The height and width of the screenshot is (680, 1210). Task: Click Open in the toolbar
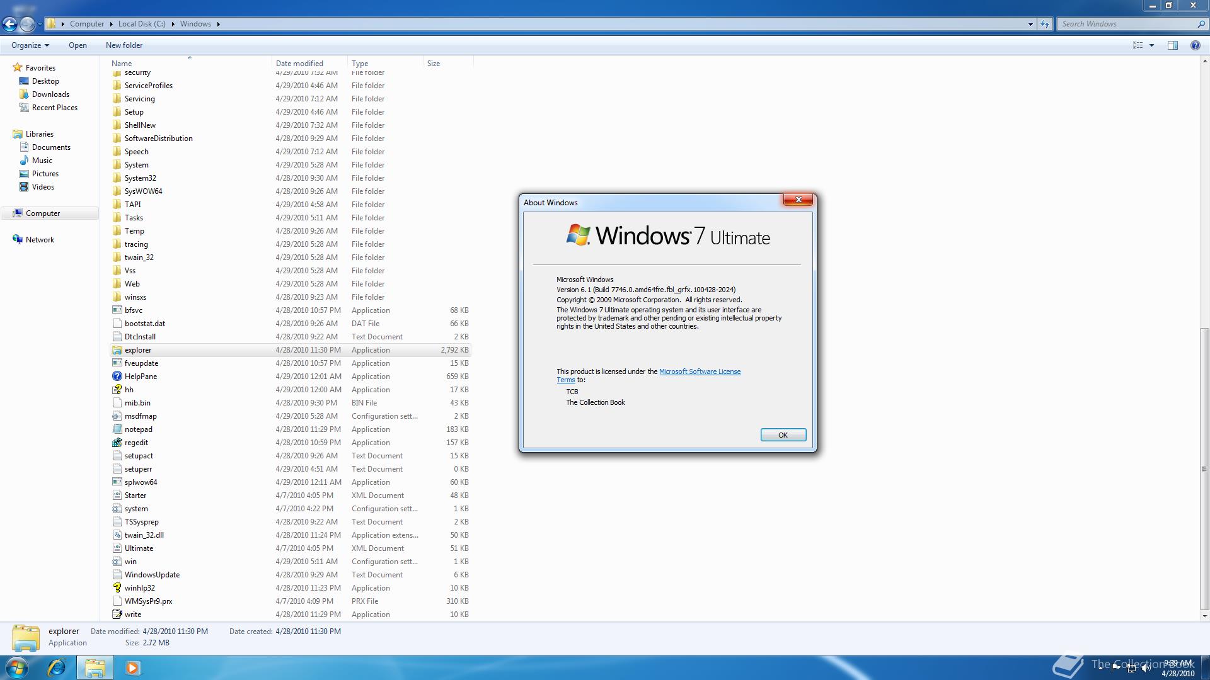[x=78, y=45]
